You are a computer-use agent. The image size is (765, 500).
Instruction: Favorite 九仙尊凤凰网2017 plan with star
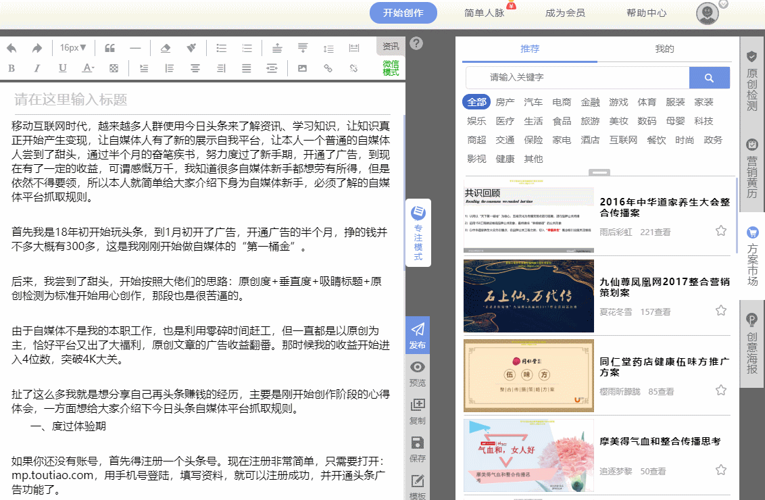pos(720,310)
